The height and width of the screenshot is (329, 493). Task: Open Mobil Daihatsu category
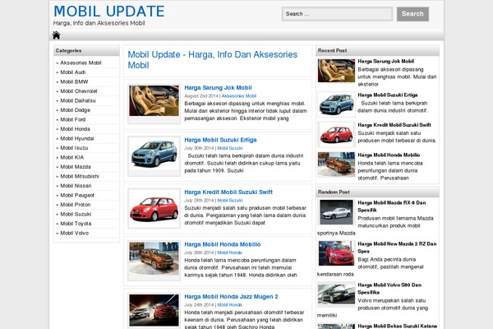click(78, 100)
